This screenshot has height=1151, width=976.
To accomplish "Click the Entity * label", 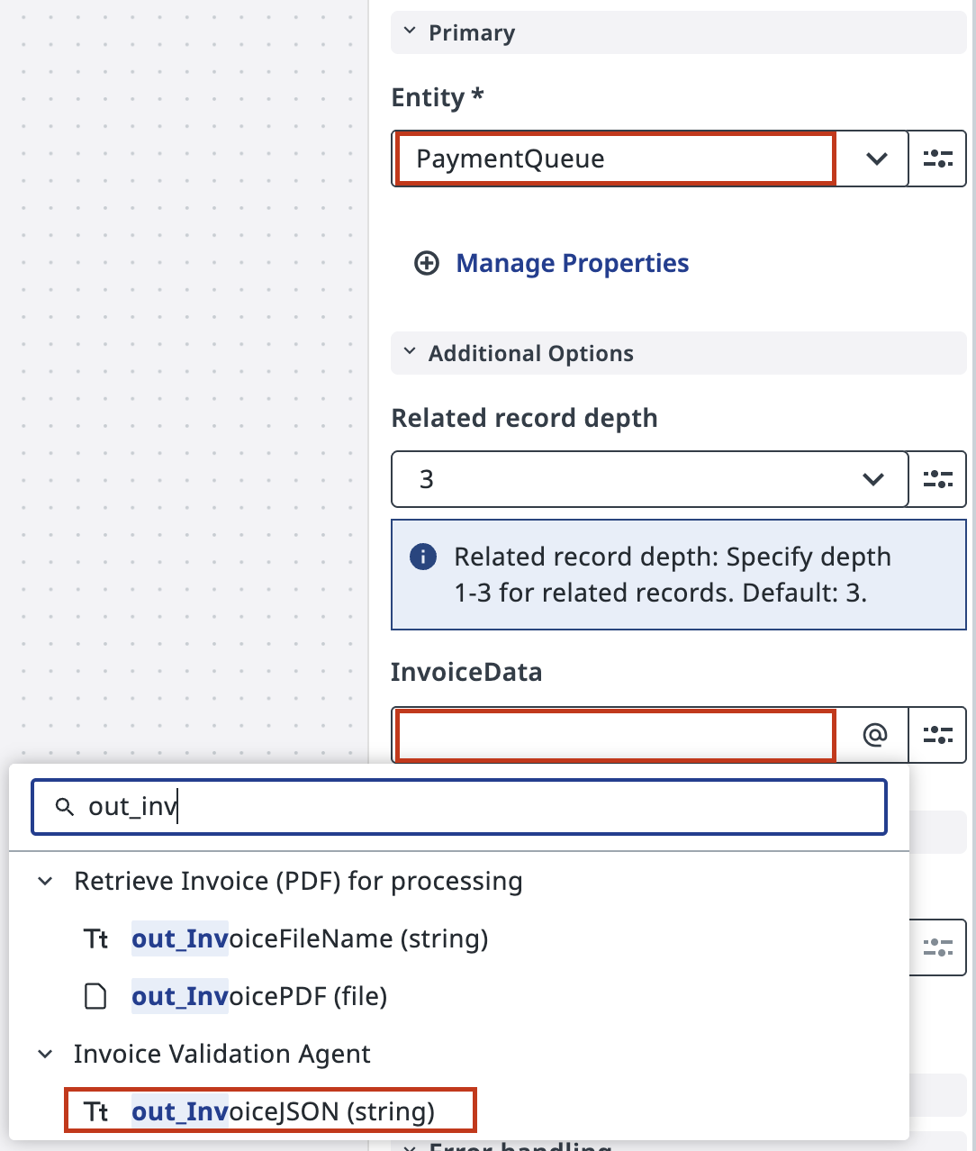I will (438, 97).
